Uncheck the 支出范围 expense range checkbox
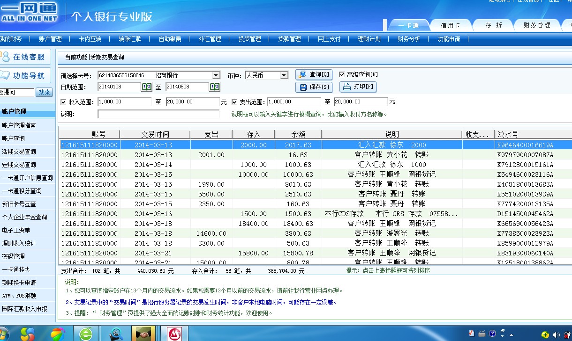This screenshot has height=341, width=572. (x=234, y=102)
